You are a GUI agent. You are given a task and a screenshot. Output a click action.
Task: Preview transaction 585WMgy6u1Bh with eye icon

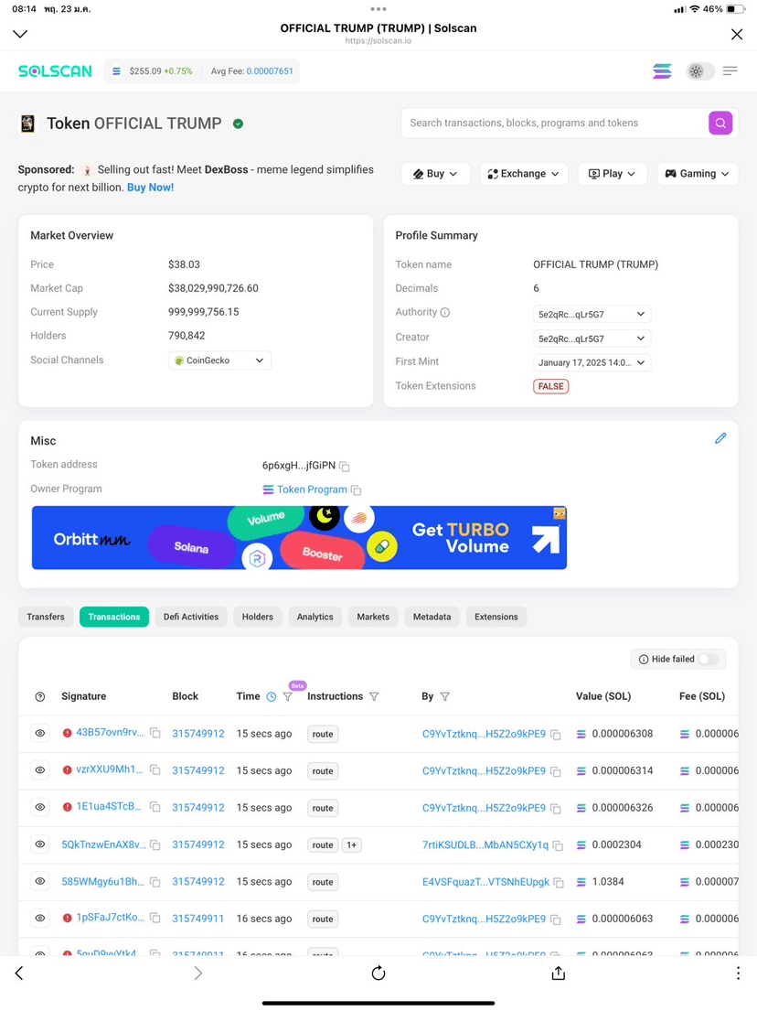40,881
